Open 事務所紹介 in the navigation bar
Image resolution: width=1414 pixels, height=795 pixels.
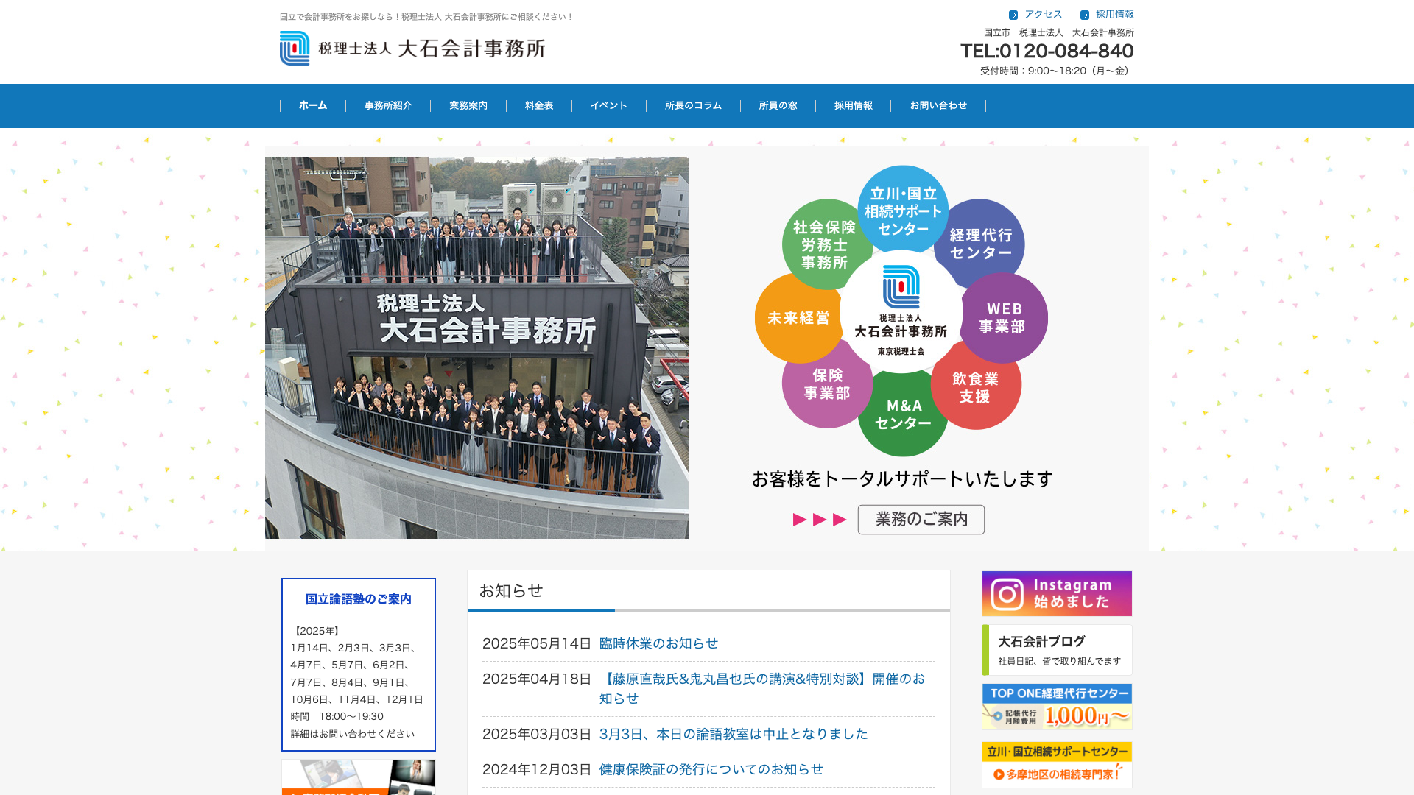click(388, 106)
